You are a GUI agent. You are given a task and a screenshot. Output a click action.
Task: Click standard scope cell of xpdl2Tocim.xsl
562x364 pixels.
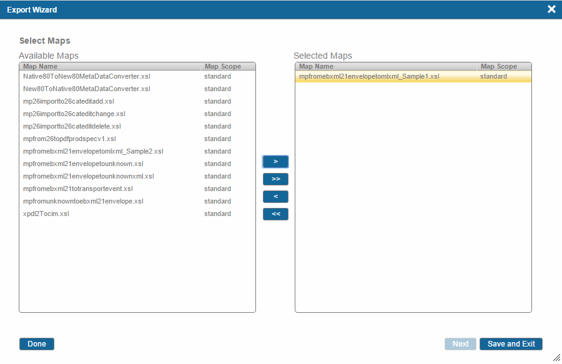[217, 214]
